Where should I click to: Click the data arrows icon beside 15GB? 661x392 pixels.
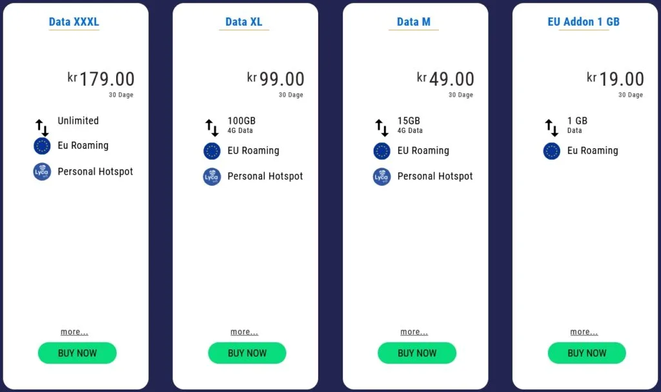[381, 128]
